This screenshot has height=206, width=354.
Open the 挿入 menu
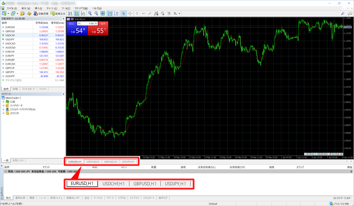[38, 8]
